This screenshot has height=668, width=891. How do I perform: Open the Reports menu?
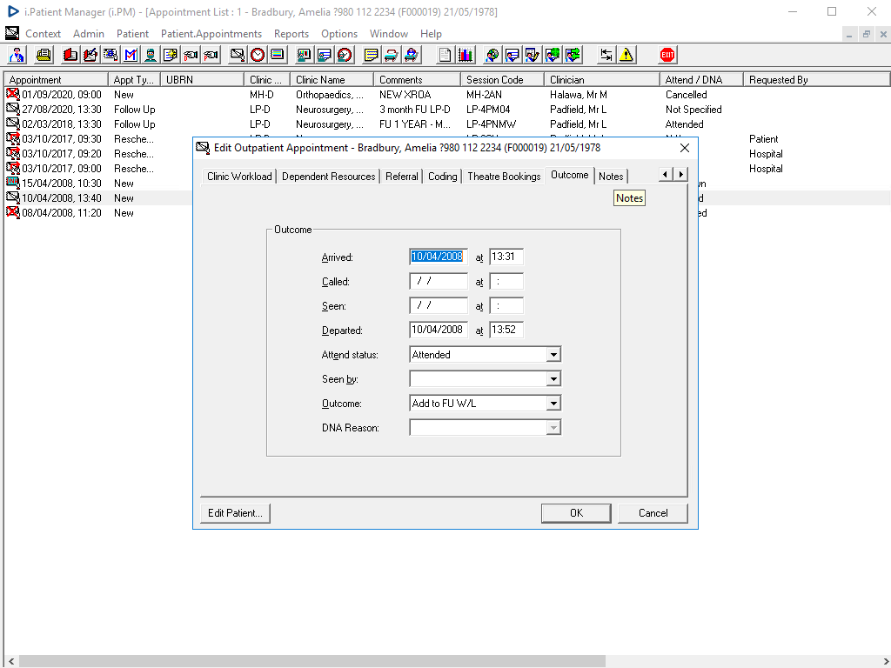(x=291, y=34)
